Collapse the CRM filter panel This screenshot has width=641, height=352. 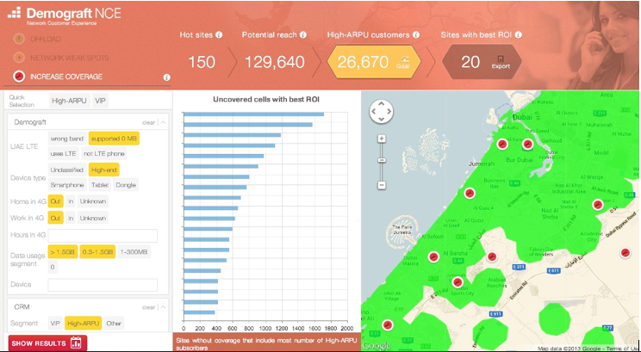[x=163, y=307]
